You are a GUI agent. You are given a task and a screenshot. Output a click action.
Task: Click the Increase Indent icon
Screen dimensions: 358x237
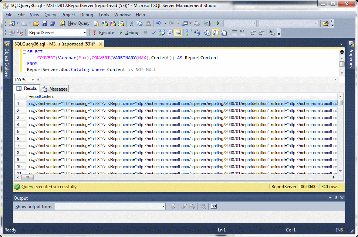(x=262, y=33)
